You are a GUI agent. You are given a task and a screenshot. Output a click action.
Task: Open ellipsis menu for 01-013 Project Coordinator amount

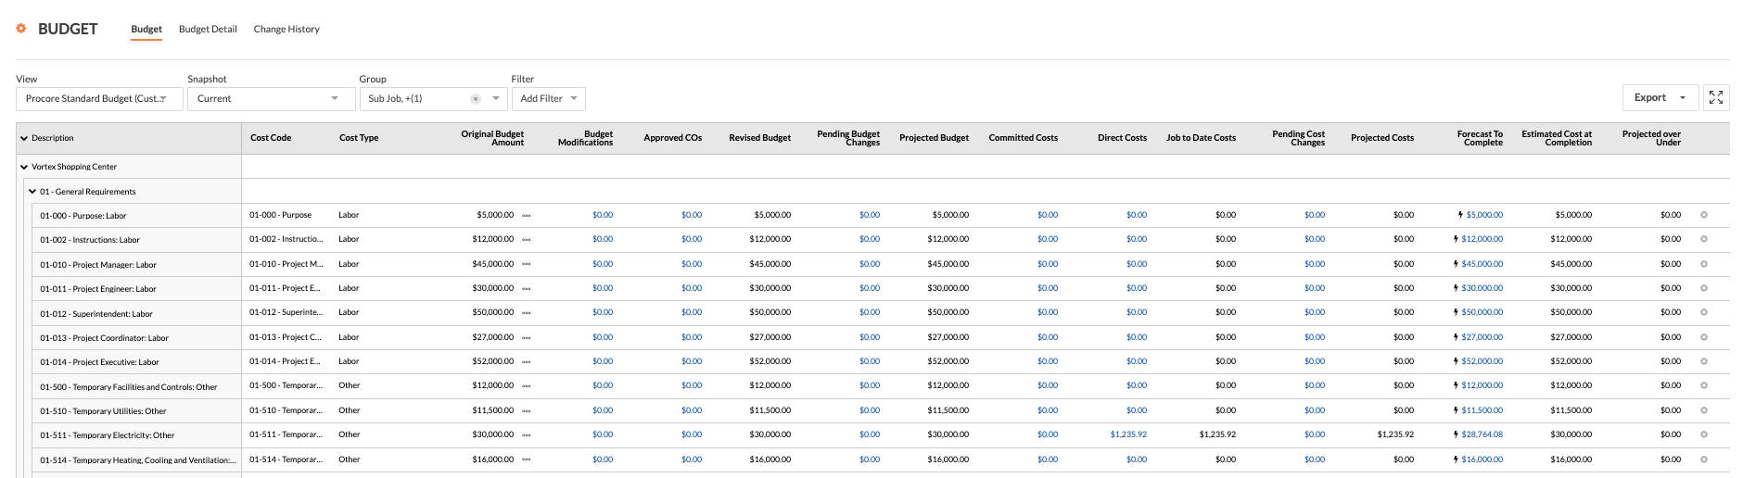tap(527, 337)
